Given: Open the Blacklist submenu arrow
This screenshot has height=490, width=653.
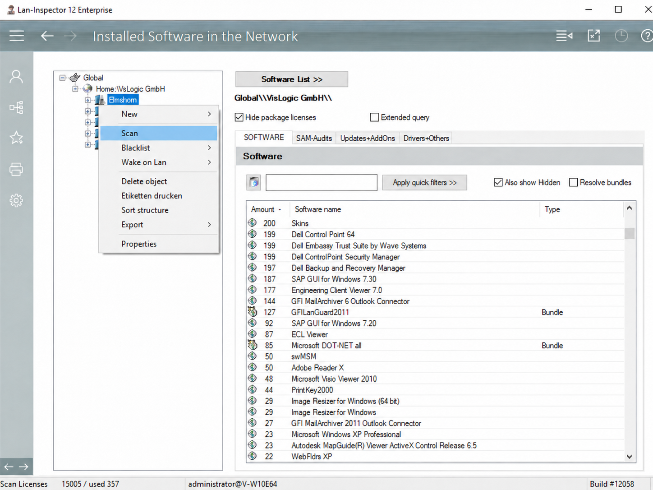Looking at the screenshot, I should (209, 148).
